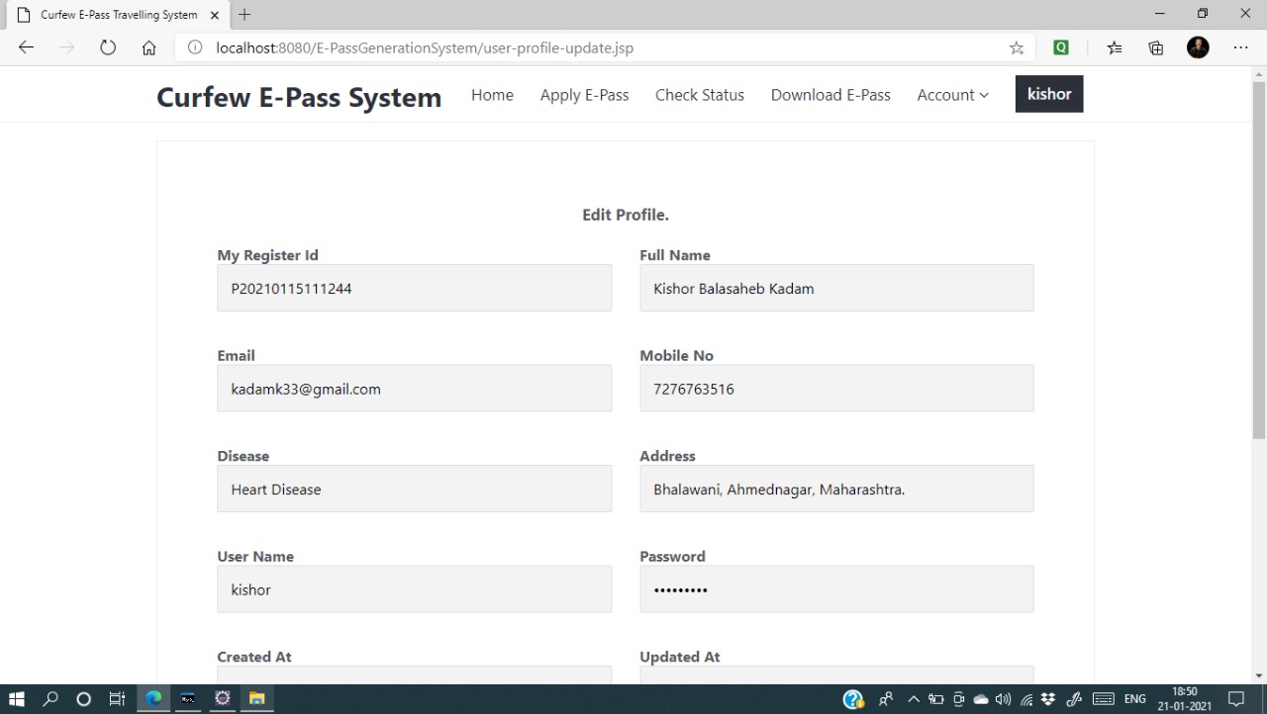Open File Explorer from the taskbar
1267x714 pixels.
[256, 699]
